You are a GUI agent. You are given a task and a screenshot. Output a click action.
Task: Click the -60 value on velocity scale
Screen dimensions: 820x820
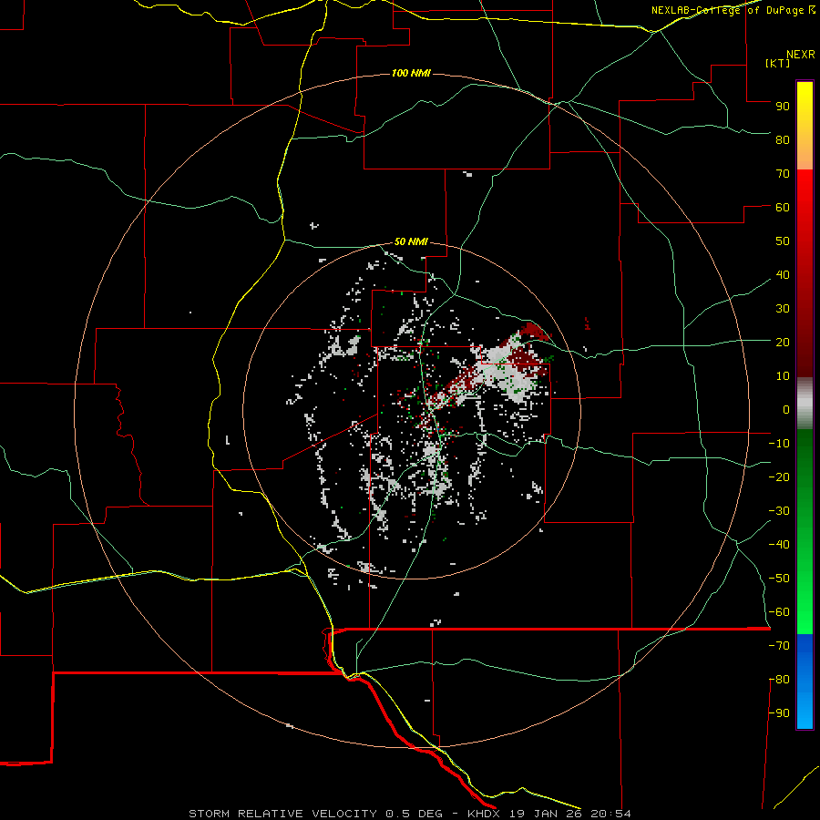(x=779, y=612)
